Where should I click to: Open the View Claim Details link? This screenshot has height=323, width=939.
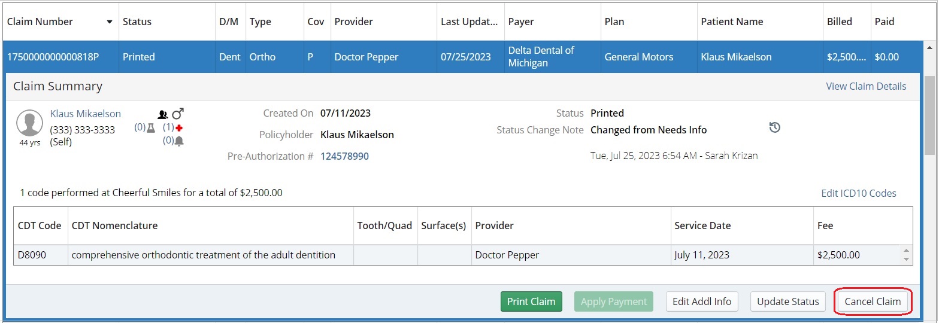pos(866,86)
